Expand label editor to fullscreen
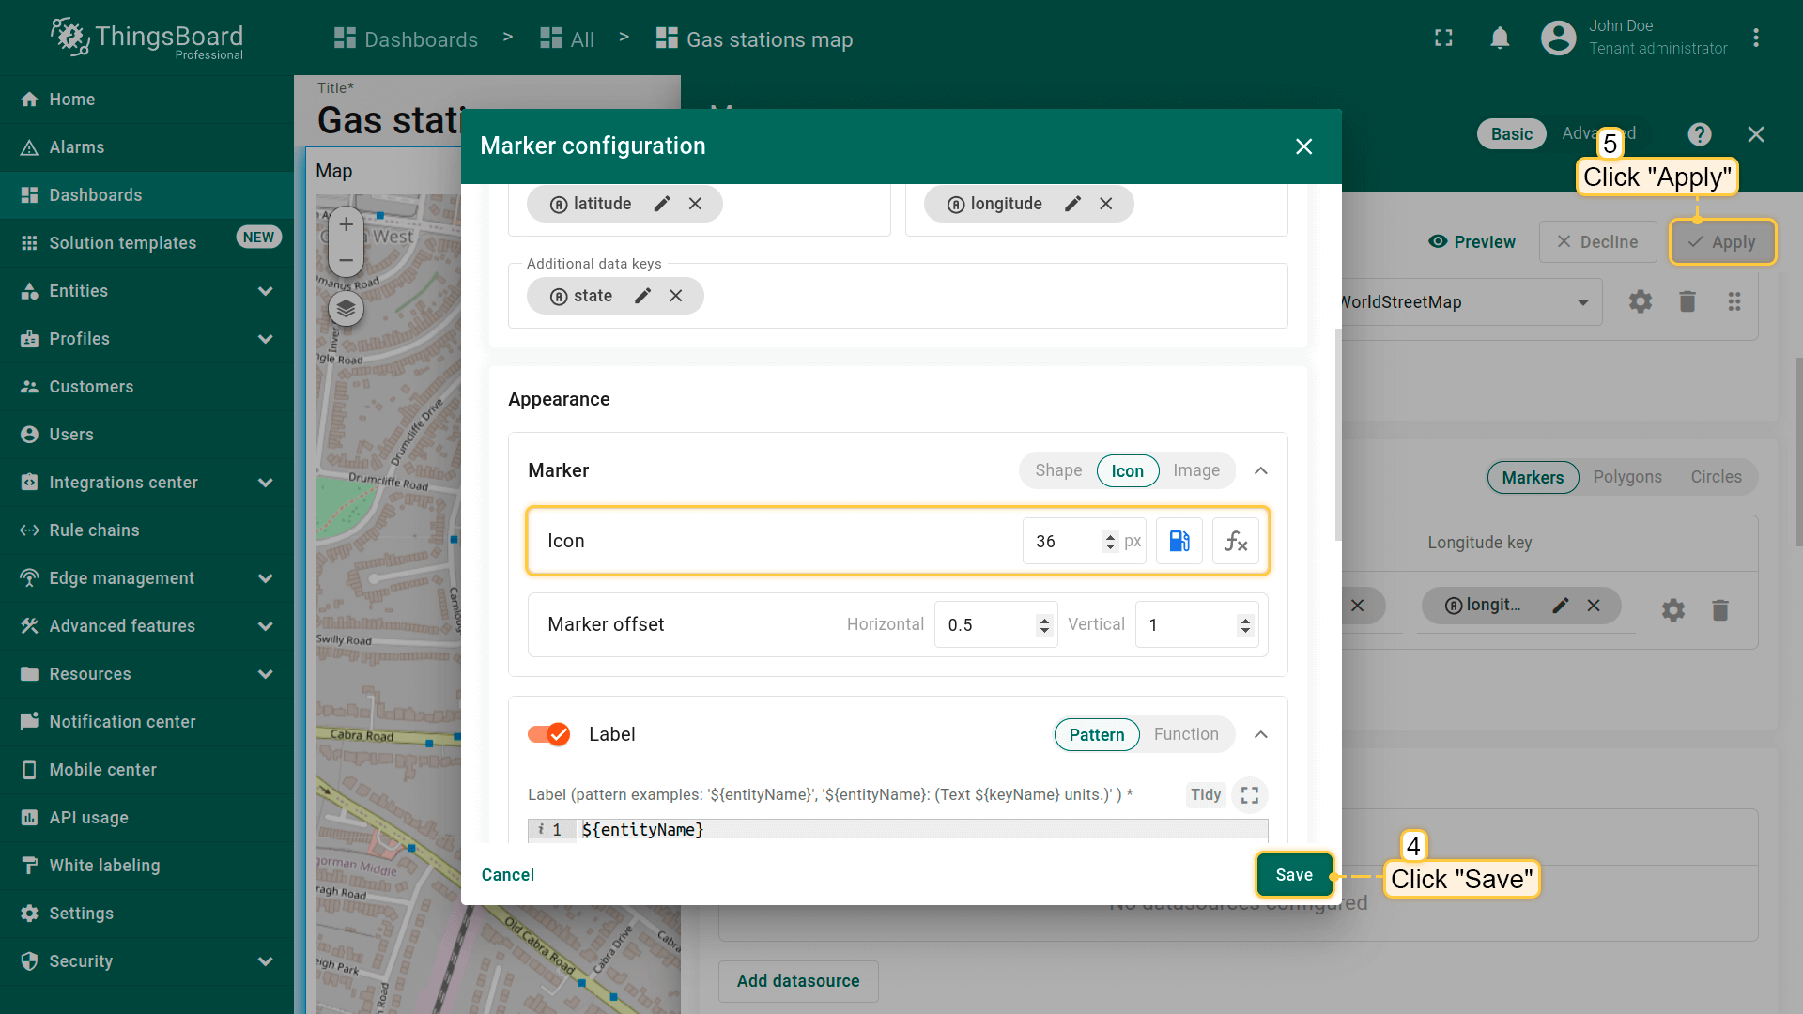 1249,795
